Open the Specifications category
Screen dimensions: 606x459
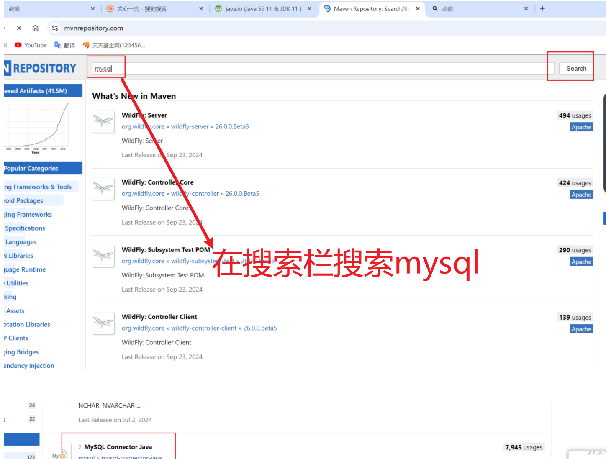(x=25, y=228)
